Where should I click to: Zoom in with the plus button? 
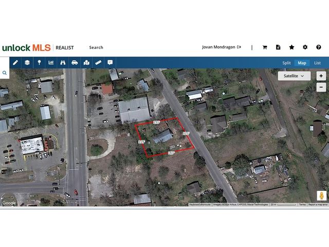tap(321, 76)
